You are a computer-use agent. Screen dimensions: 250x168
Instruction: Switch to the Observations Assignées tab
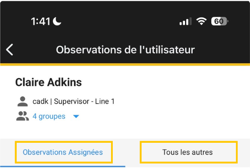[x=63, y=152]
